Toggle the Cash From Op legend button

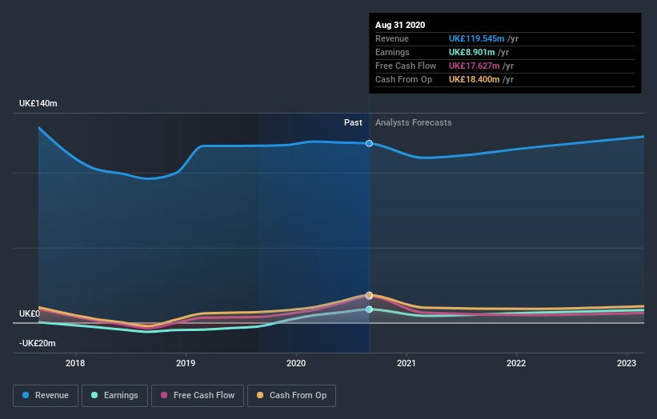click(291, 396)
